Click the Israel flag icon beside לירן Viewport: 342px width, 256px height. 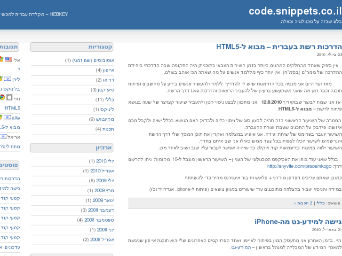point(8,79)
